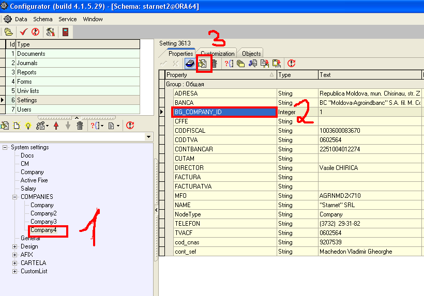Click the trash icon in the Properties toolbar
The width and height of the screenshot is (424, 296).
click(215, 64)
